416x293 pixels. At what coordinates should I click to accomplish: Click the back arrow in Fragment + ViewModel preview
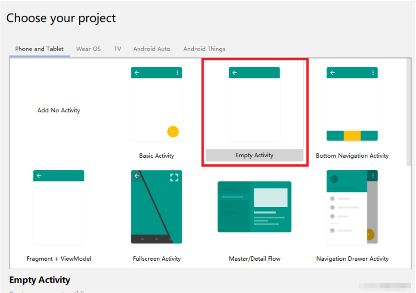point(39,176)
